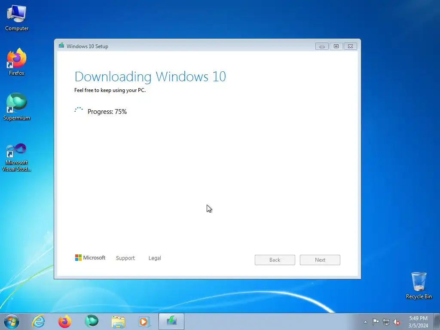Open the muted volume tray icon
Screen dimensions: 440x330
(397, 322)
